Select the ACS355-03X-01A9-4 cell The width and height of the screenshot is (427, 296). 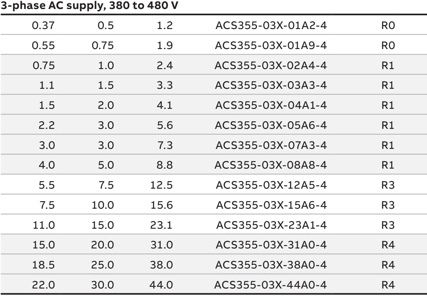(271, 45)
